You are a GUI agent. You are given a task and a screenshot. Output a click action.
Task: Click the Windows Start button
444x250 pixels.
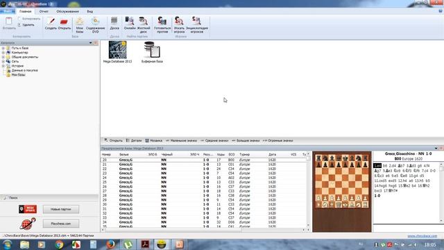(7, 244)
